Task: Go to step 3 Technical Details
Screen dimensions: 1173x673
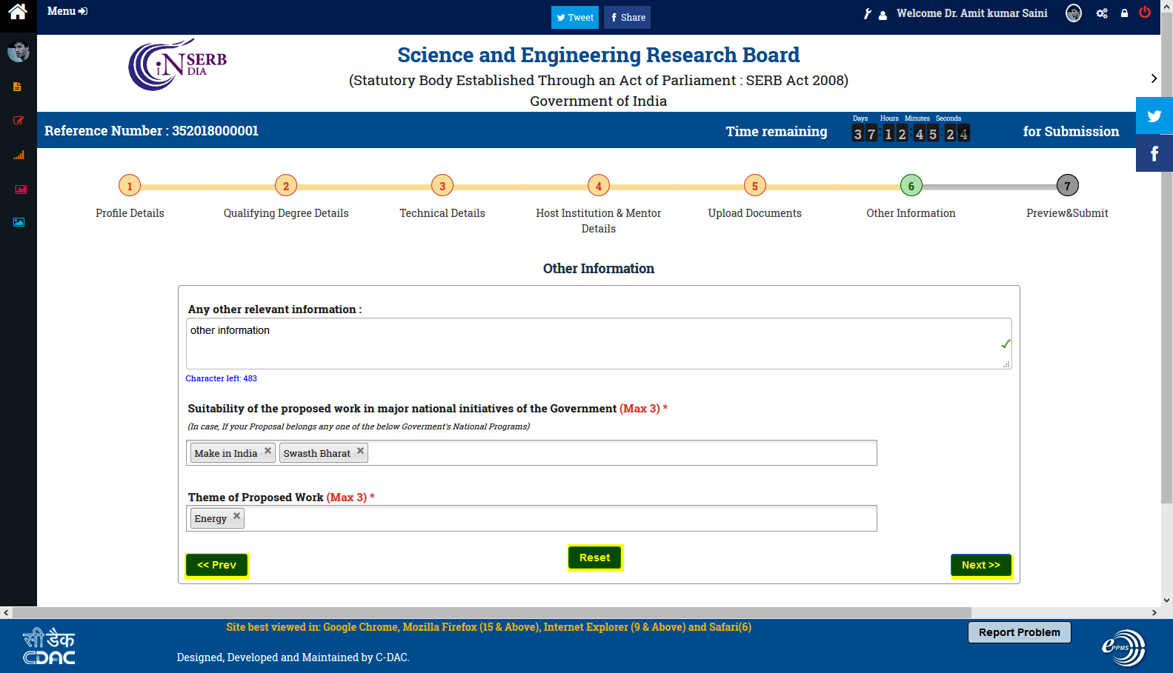Action: (442, 186)
